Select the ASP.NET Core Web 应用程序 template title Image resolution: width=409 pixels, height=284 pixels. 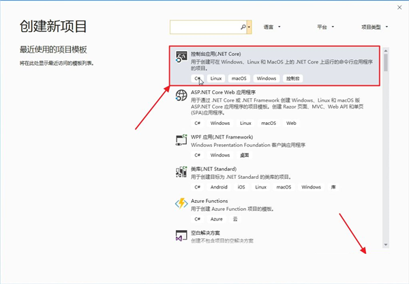[223, 92]
